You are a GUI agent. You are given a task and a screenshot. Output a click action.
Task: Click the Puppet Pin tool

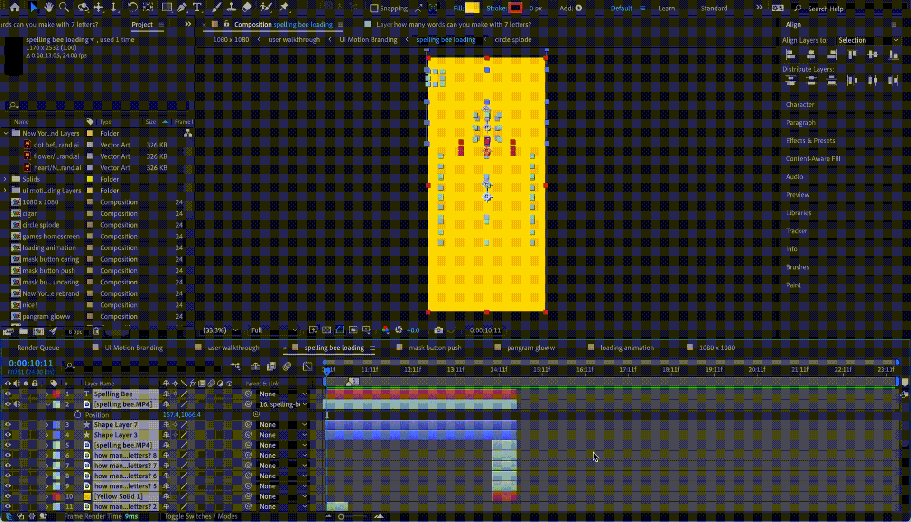pos(284,8)
